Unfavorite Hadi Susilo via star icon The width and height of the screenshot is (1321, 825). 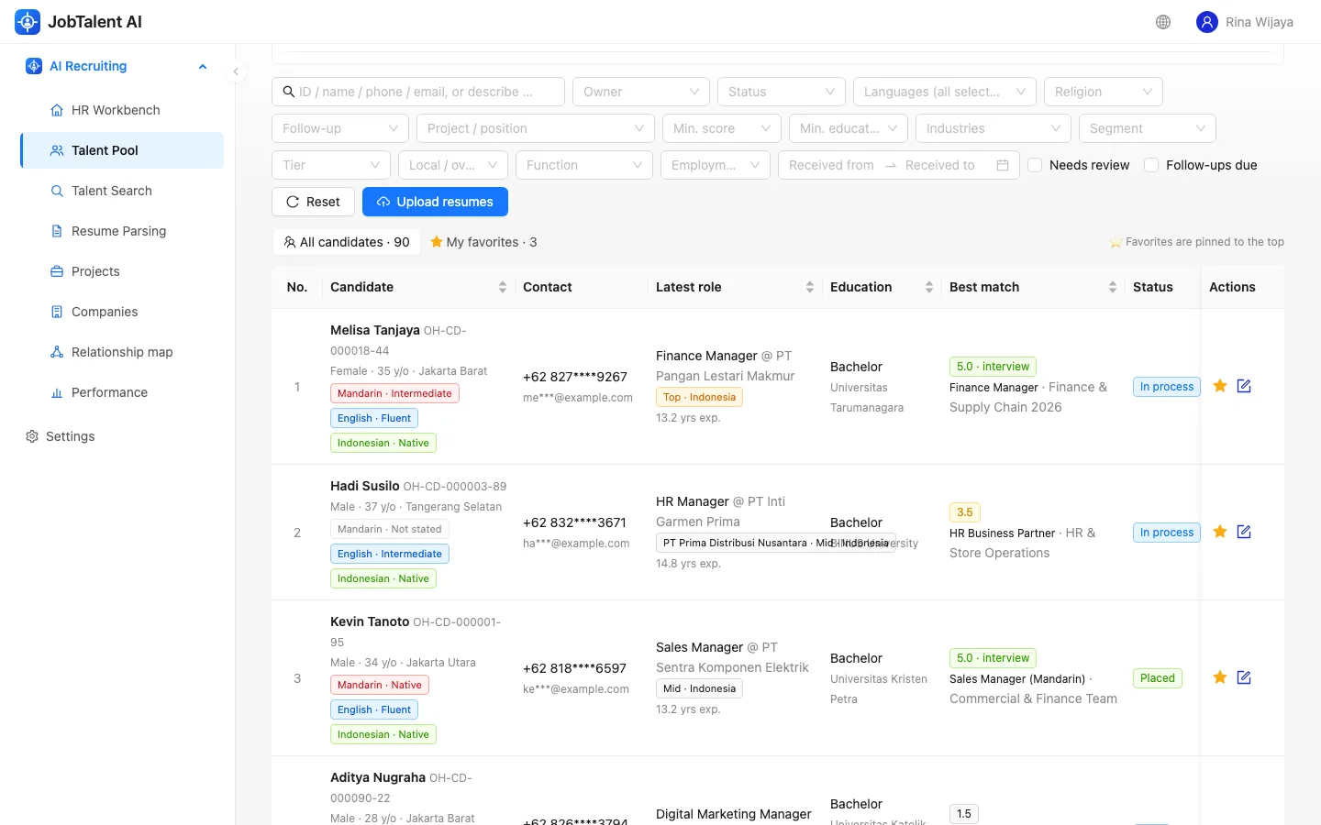pos(1220,532)
